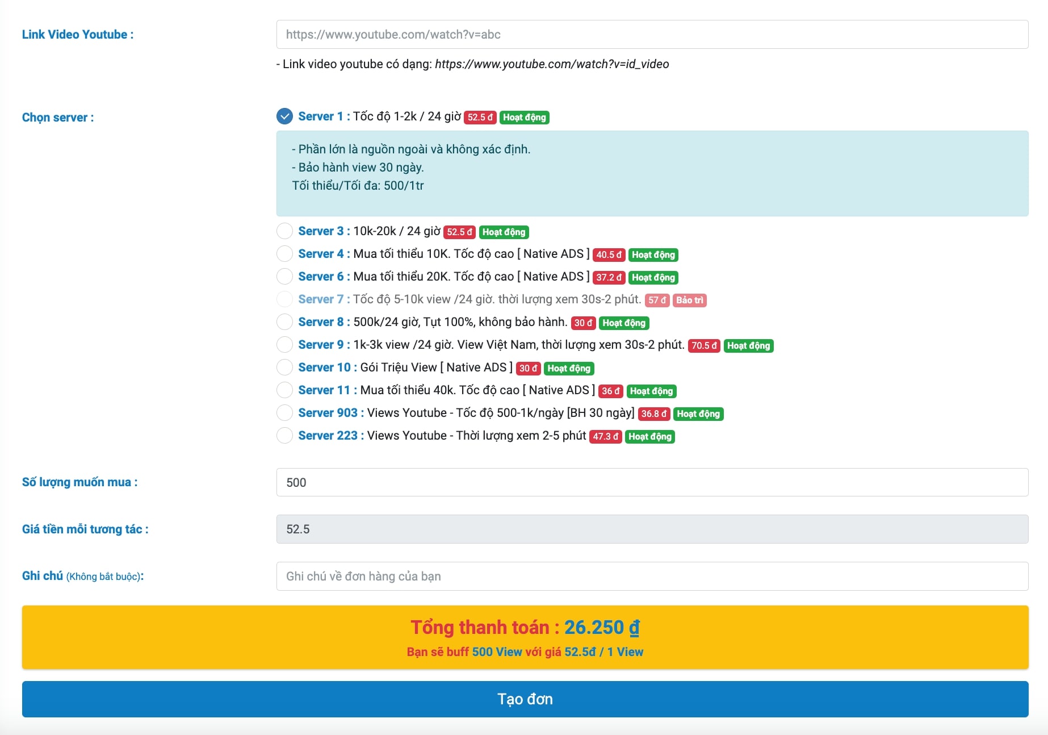Click the 70.5 đ badge on Server 9
This screenshot has width=1048, height=735.
pos(703,346)
